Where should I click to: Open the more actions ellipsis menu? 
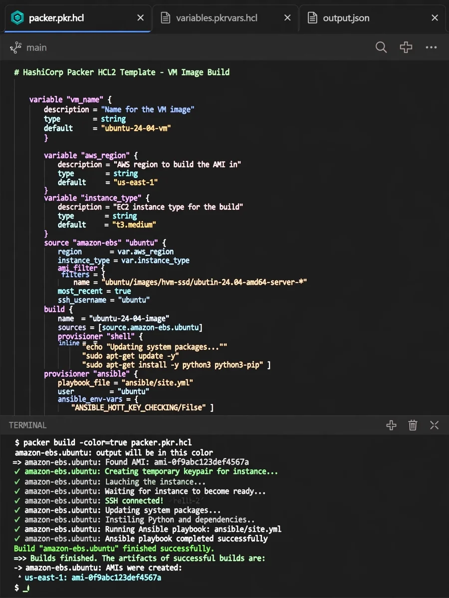click(x=431, y=47)
